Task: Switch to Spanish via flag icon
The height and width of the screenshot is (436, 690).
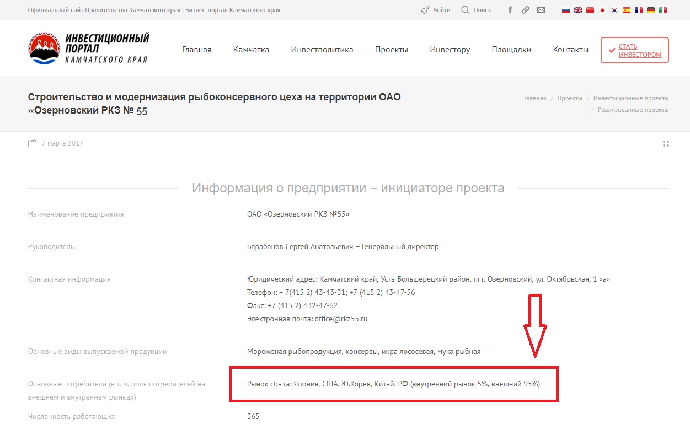Action: coord(627,10)
